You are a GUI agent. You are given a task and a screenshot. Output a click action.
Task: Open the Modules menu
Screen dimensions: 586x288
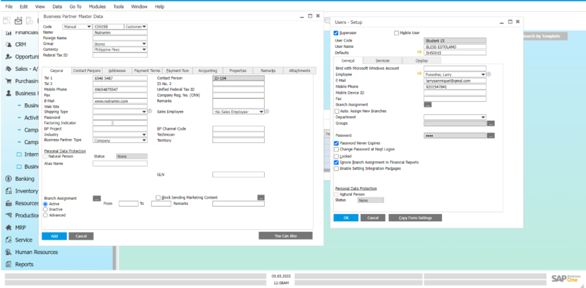(97, 7)
